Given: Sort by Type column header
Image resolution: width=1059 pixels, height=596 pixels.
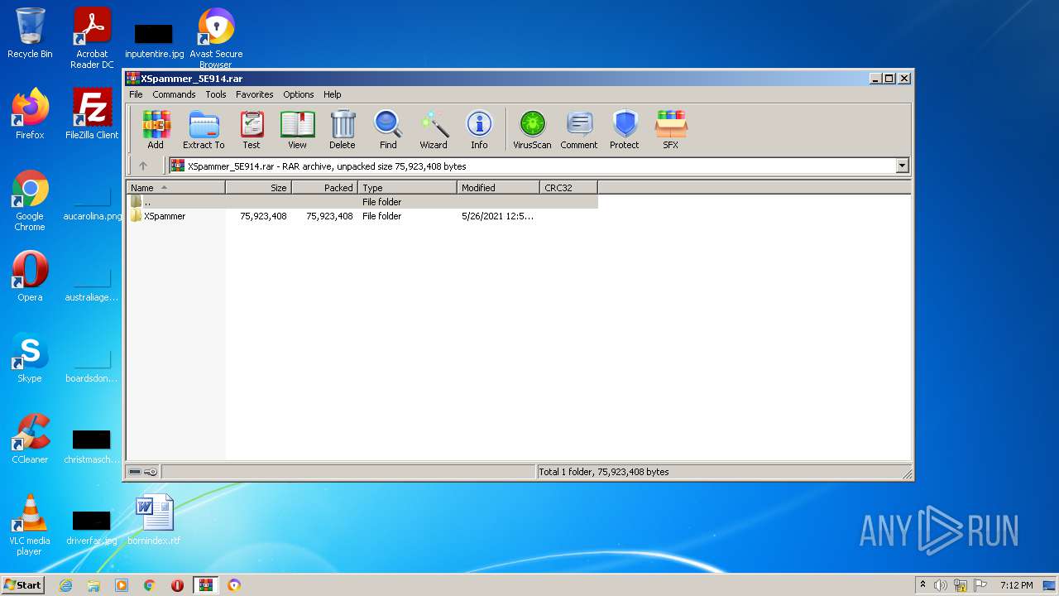Looking at the screenshot, I should [407, 188].
